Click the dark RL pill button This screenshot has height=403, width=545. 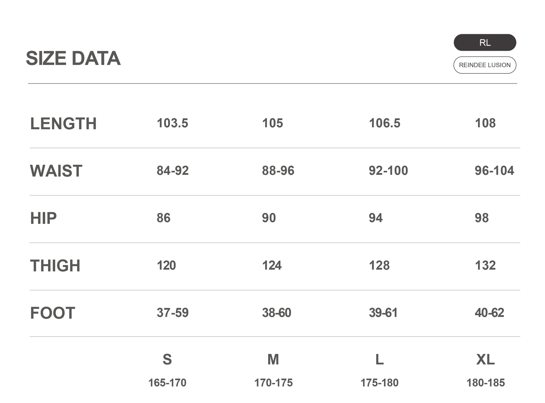click(485, 43)
